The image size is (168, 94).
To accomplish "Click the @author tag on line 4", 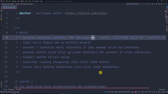I will 25,13.
